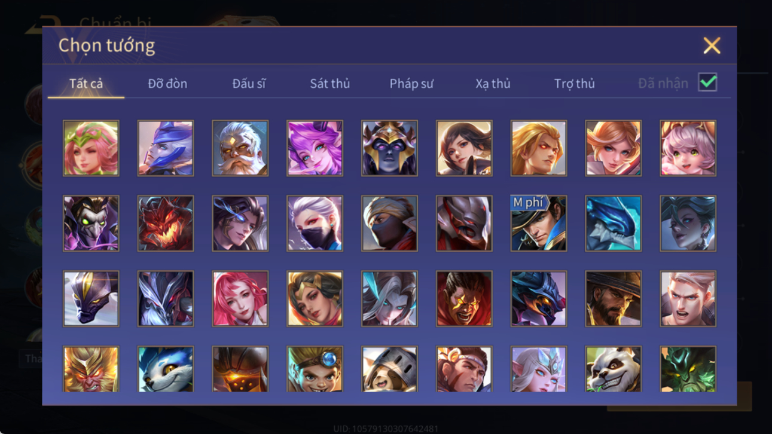772x434 pixels.
Task: Select the masked white-haired ninja girl
Action: click(x=315, y=224)
